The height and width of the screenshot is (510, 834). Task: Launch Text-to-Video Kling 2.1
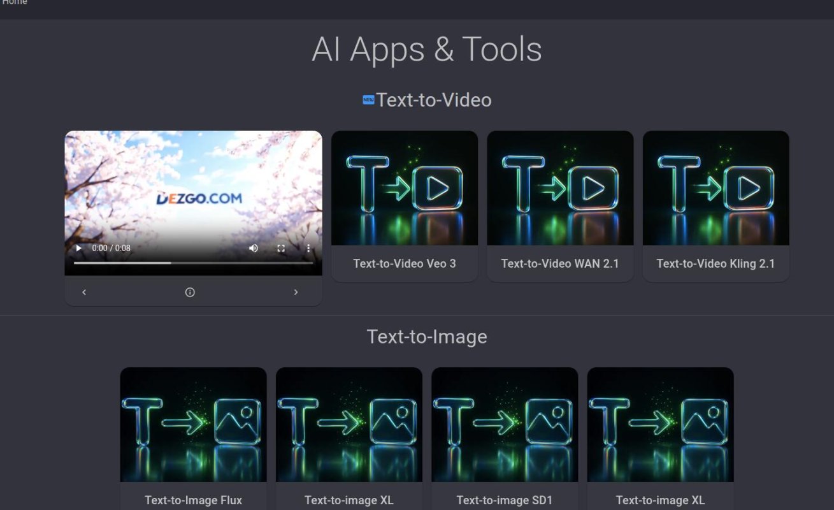pos(715,187)
